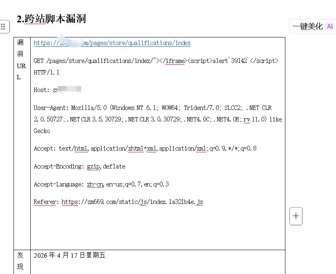The width and height of the screenshot is (336, 274).
Task: Click the 一键美化 beautify button
Action: (307, 26)
